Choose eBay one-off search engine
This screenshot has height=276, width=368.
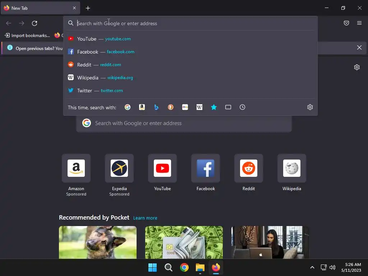pyautogui.click(x=185, y=107)
